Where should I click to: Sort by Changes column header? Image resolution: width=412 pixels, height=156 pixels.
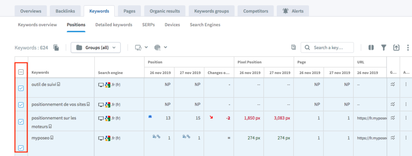point(218,72)
